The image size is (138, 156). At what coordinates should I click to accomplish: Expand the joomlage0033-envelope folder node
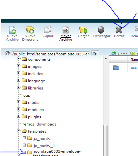coord(24,152)
